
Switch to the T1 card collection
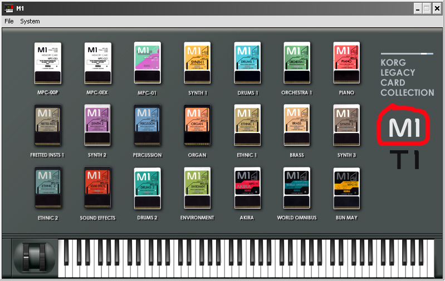coord(405,160)
